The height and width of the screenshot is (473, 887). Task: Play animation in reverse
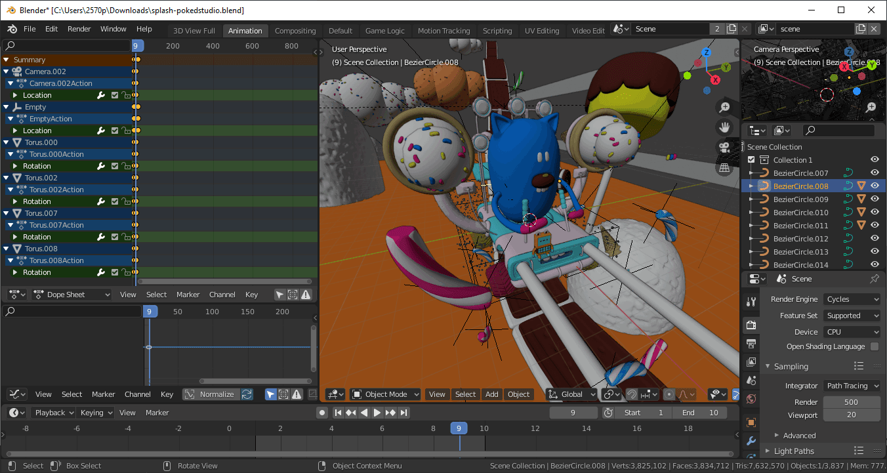364,413
